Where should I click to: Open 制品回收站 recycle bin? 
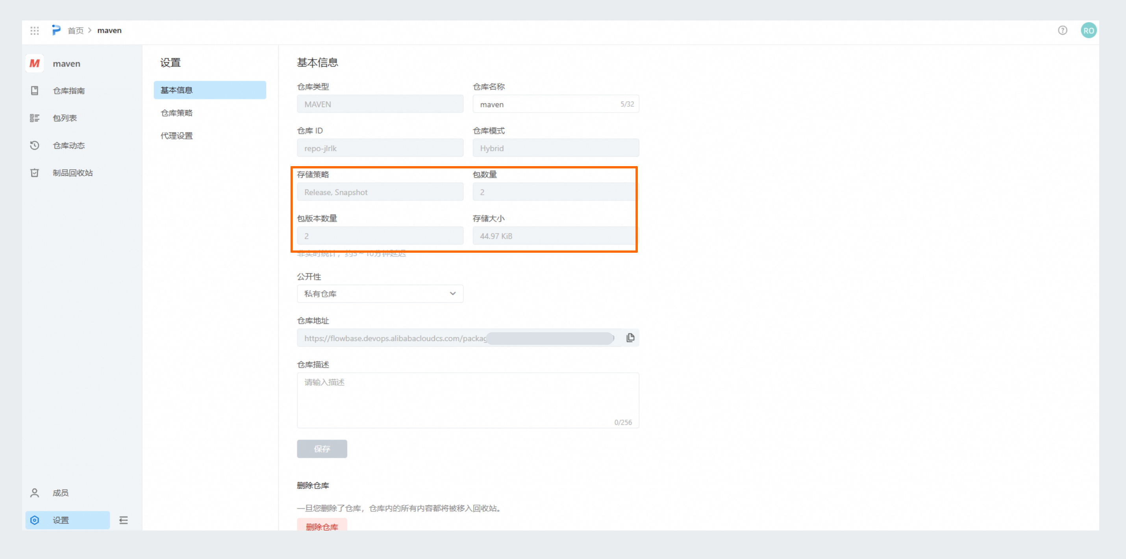click(x=72, y=173)
